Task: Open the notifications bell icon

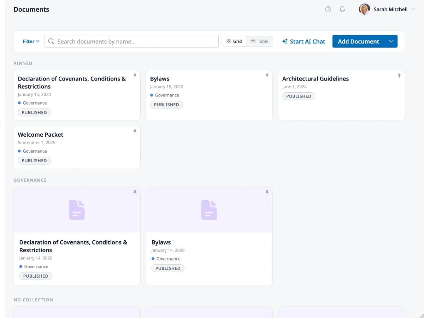Action: [x=342, y=9]
